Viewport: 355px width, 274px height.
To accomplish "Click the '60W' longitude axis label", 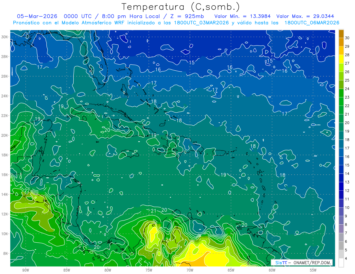I will click(x=272, y=270).
